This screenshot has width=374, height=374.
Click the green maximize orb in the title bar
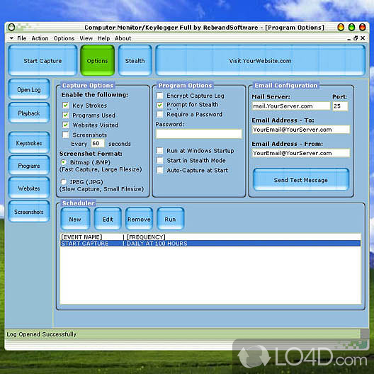[351, 27]
